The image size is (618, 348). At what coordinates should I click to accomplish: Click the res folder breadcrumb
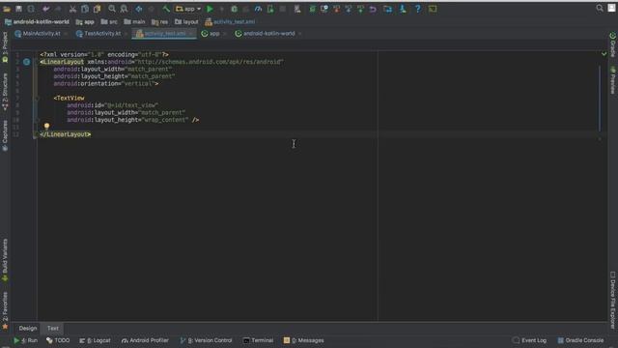coord(159,22)
